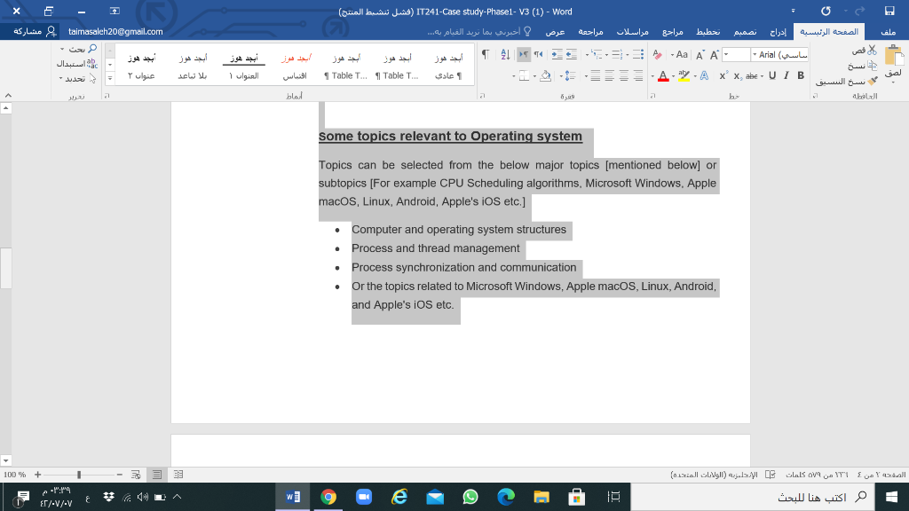
Task: Apply italic formatting
Action: 786,75
